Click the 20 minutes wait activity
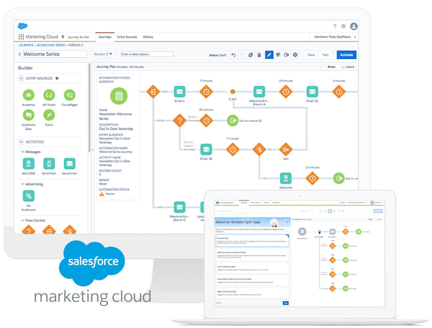 click(206, 121)
